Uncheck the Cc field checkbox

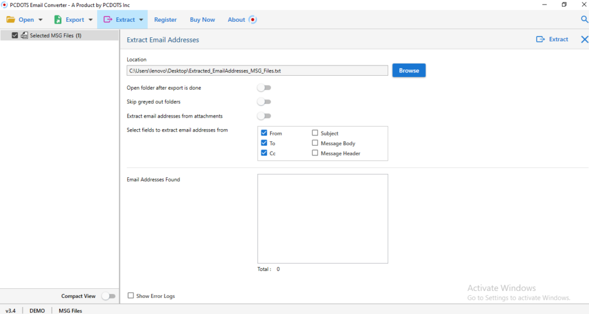click(264, 153)
